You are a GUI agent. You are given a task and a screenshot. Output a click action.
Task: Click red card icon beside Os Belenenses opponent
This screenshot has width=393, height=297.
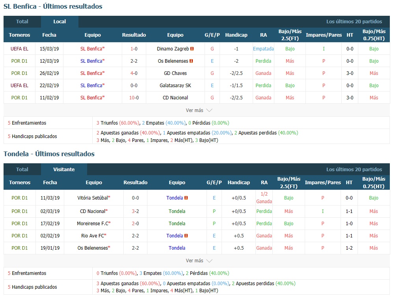click(191, 61)
